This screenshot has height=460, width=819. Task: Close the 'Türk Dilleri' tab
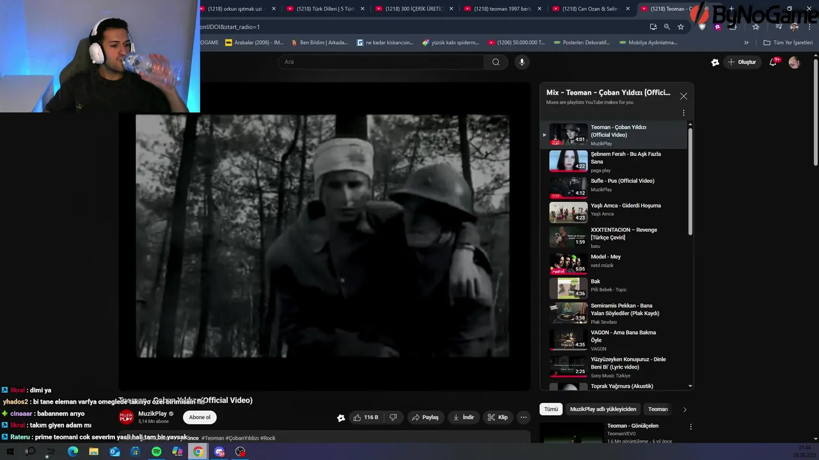click(x=363, y=9)
